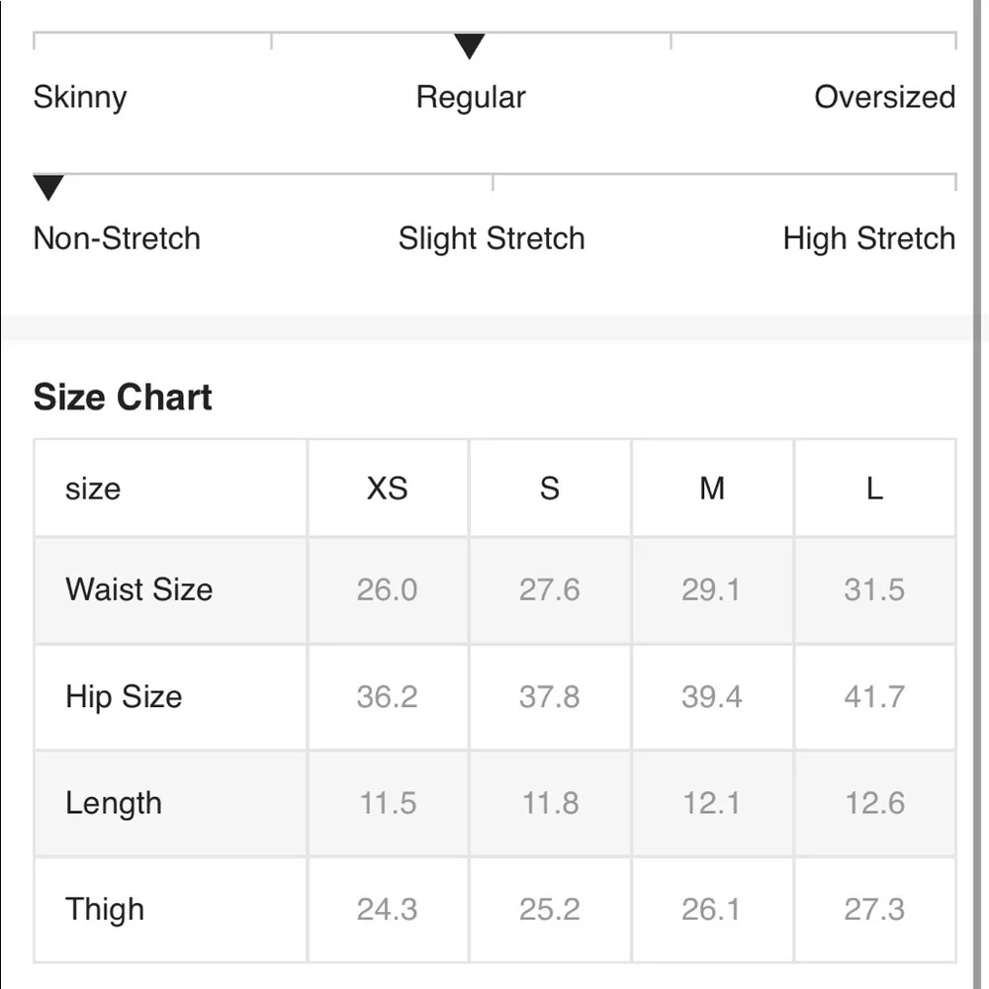The image size is (989, 989).
Task: Select the M column header
Action: pos(712,489)
